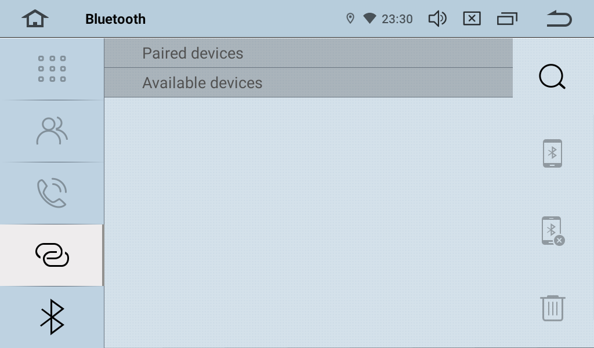Click the Bluetooth title text
Viewport: 594px width, 348px height.
(115, 19)
